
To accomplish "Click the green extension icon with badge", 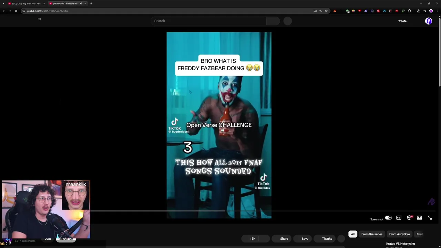I will 348,11.
